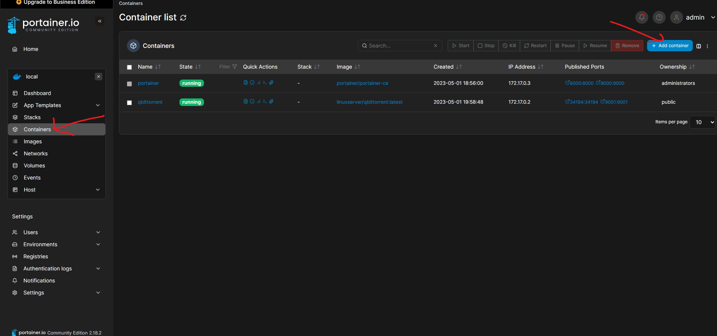Focus the container Search field

[400, 46]
